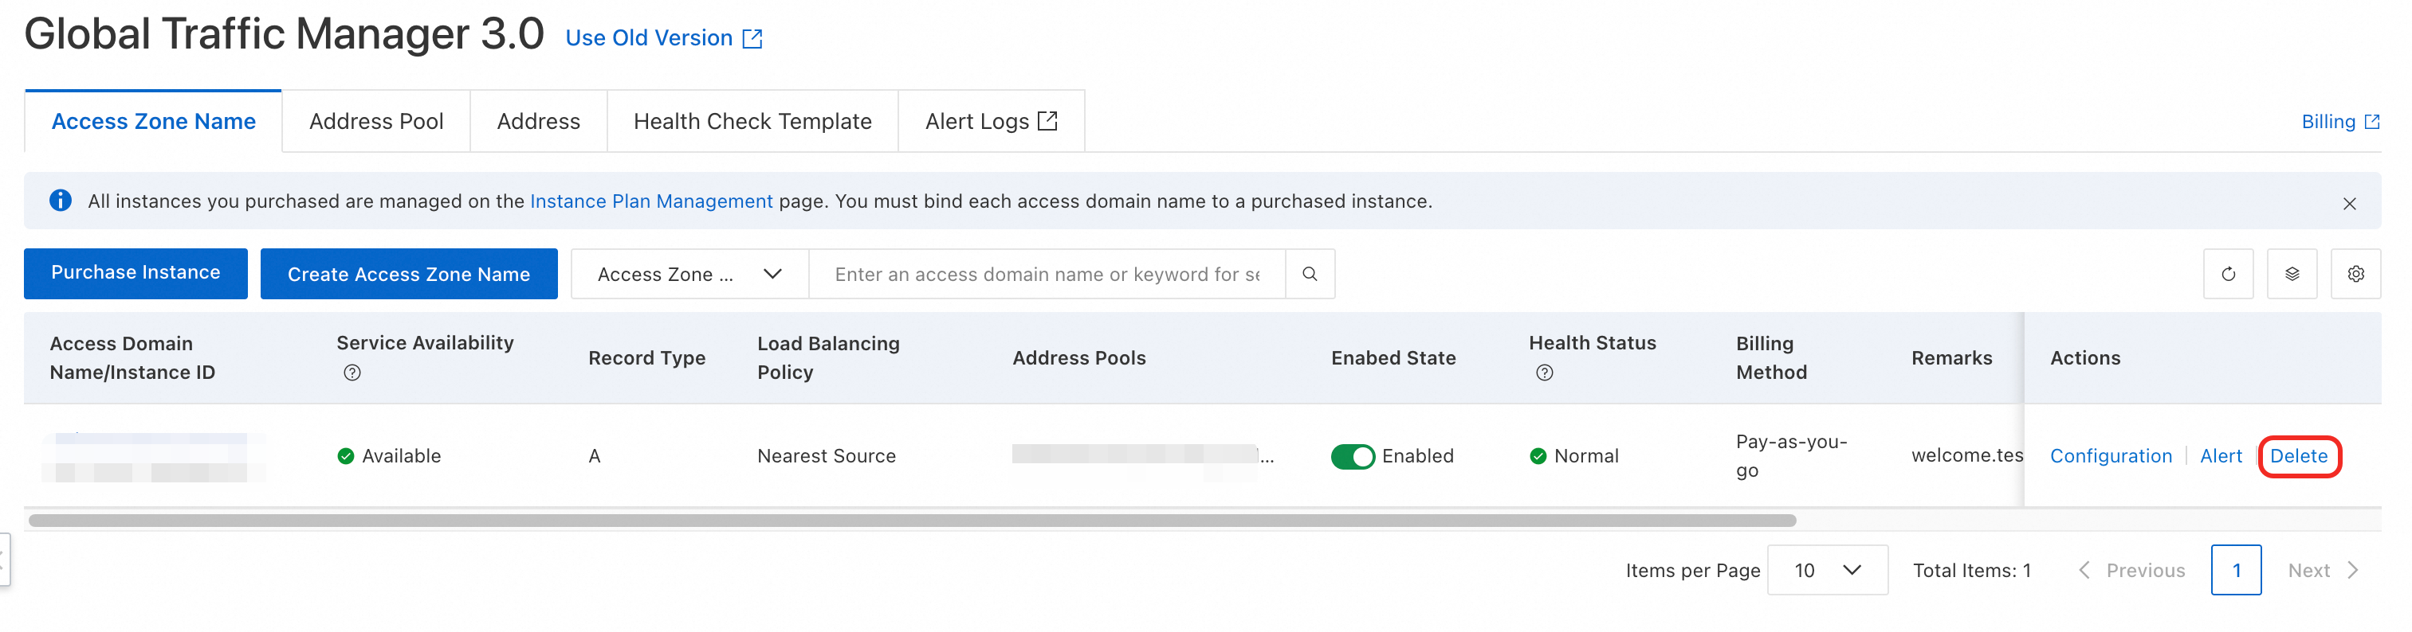Image resolution: width=2412 pixels, height=632 pixels.
Task: Open the table settings gear icon
Action: (x=2355, y=274)
